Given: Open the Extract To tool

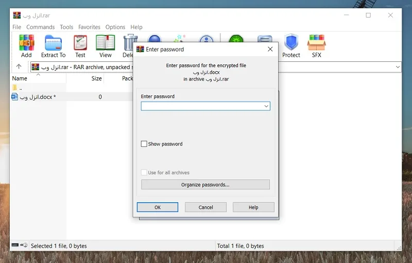Looking at the screenshot, I should 54,46.
